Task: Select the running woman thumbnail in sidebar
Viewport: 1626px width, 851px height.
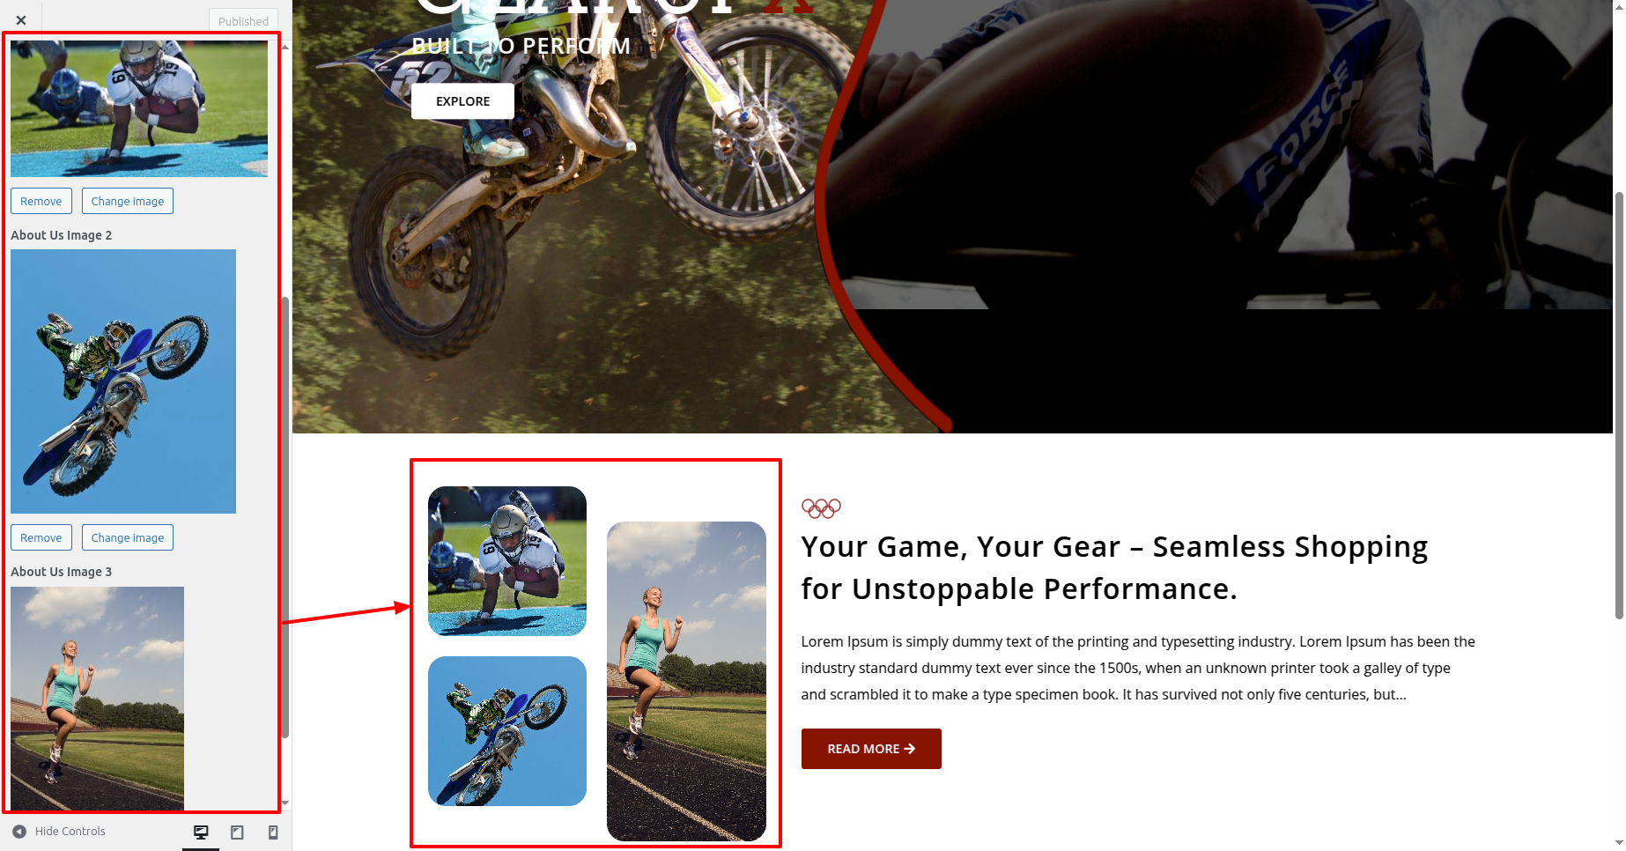Action: click(x=97, y=699)
